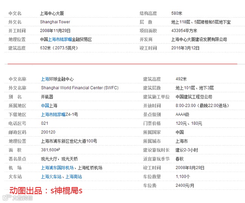Click the 开发商 field label
The image size is (245, 203).
pos(146,39)
